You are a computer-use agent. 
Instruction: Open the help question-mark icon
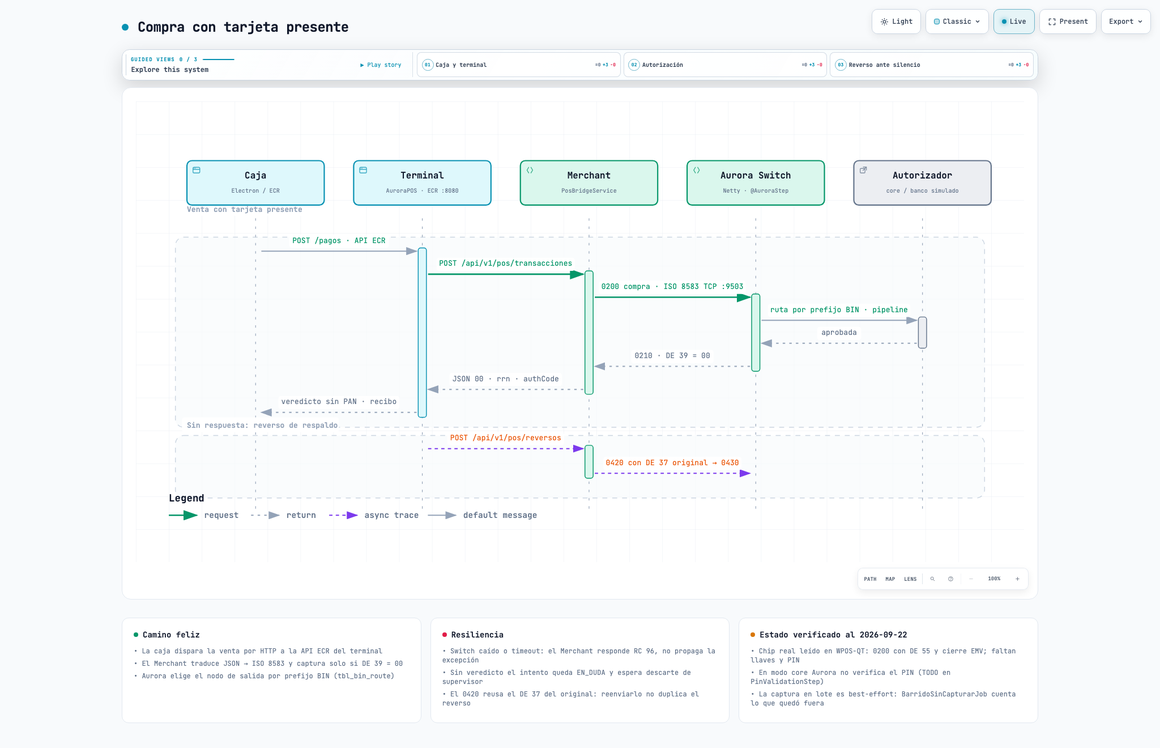coord(950,579)
